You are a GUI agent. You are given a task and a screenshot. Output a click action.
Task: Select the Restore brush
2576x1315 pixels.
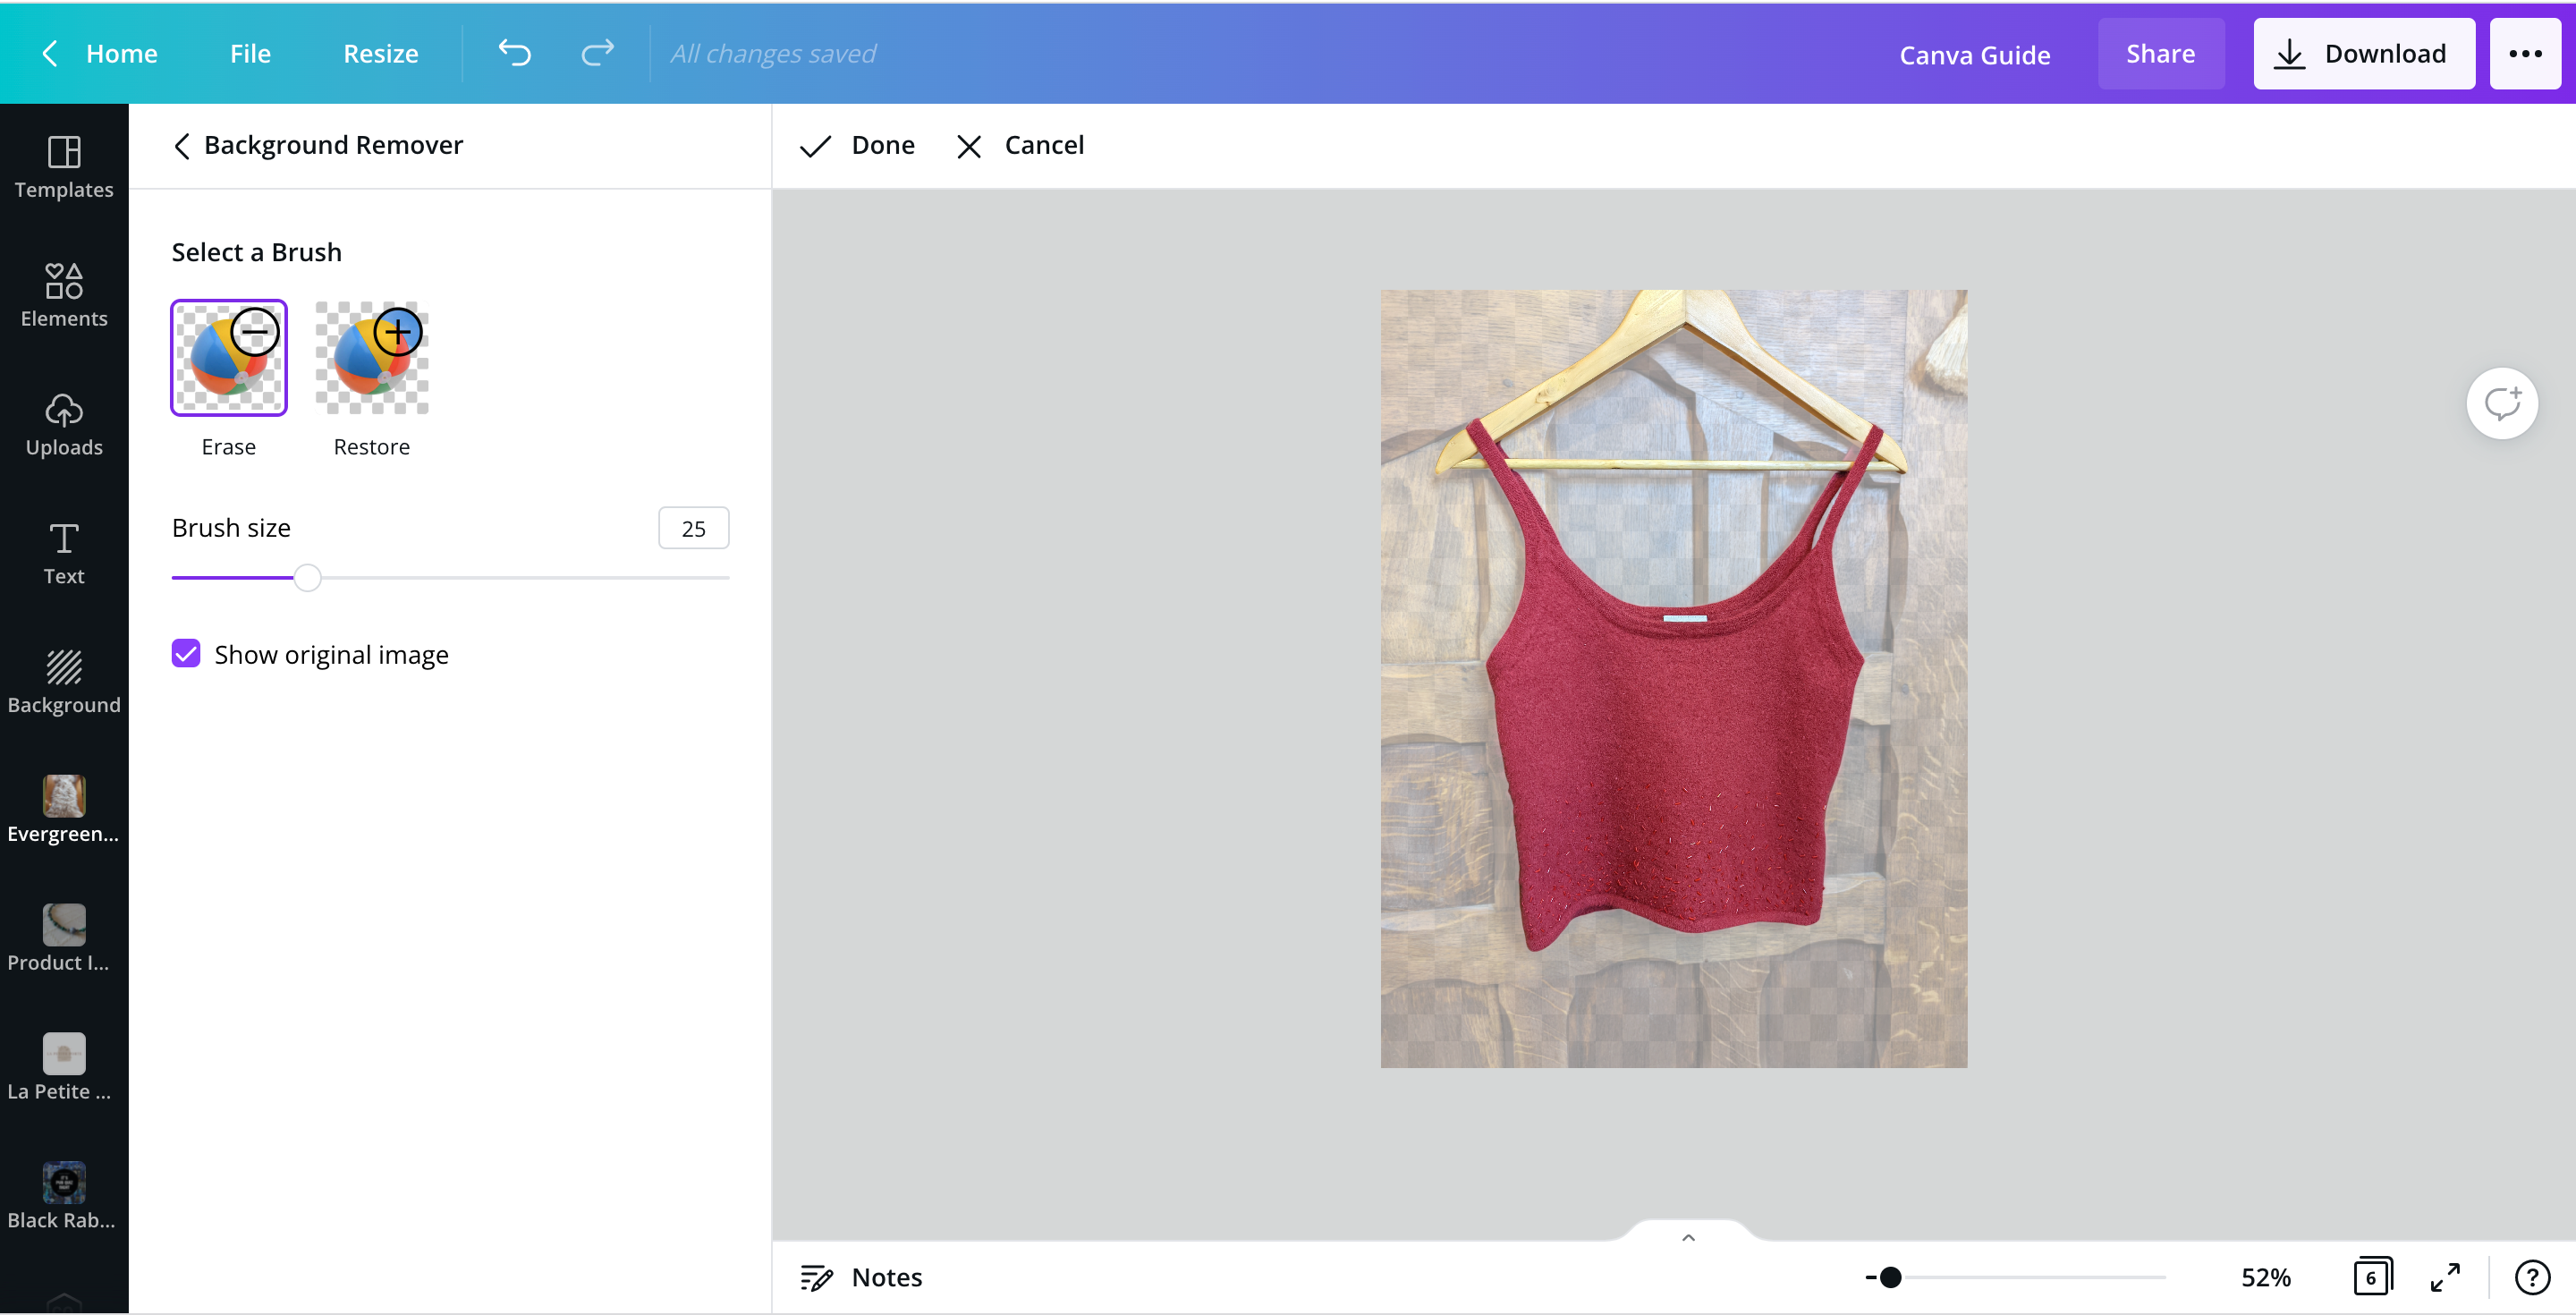pyautogui.click(x=372, y=358)
